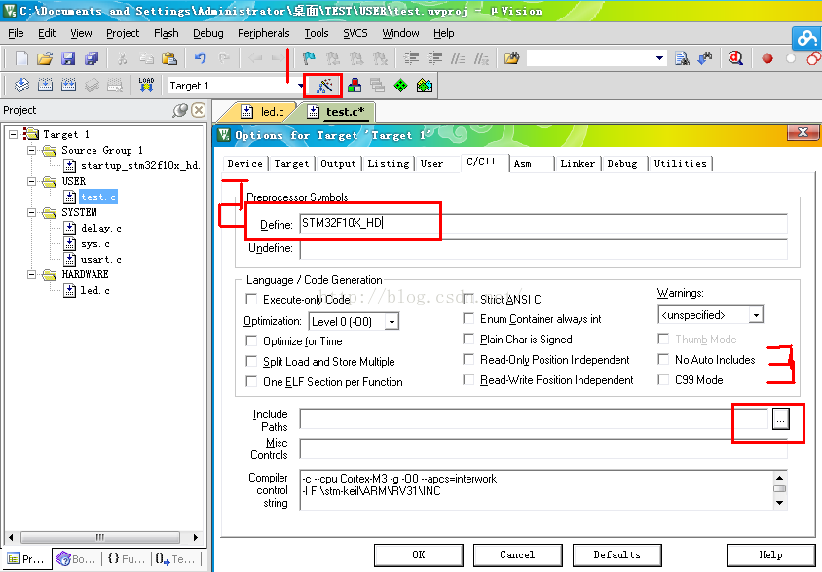
Task: Click the indent lines toolbar icon
Action: point(412,58)
